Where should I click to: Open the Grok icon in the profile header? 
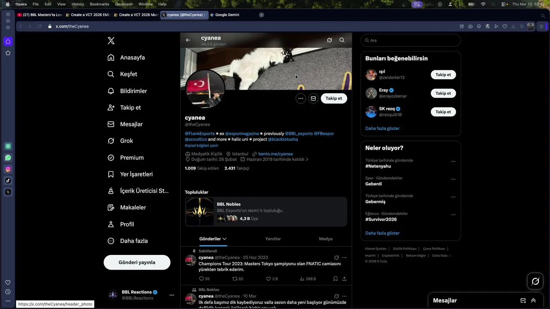329,40
